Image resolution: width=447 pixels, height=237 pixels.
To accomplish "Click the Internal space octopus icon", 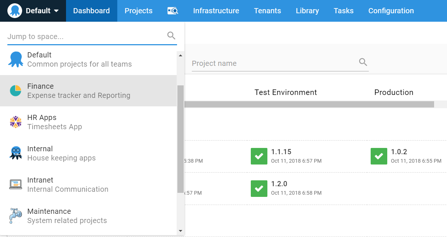I will pos(15,153).
